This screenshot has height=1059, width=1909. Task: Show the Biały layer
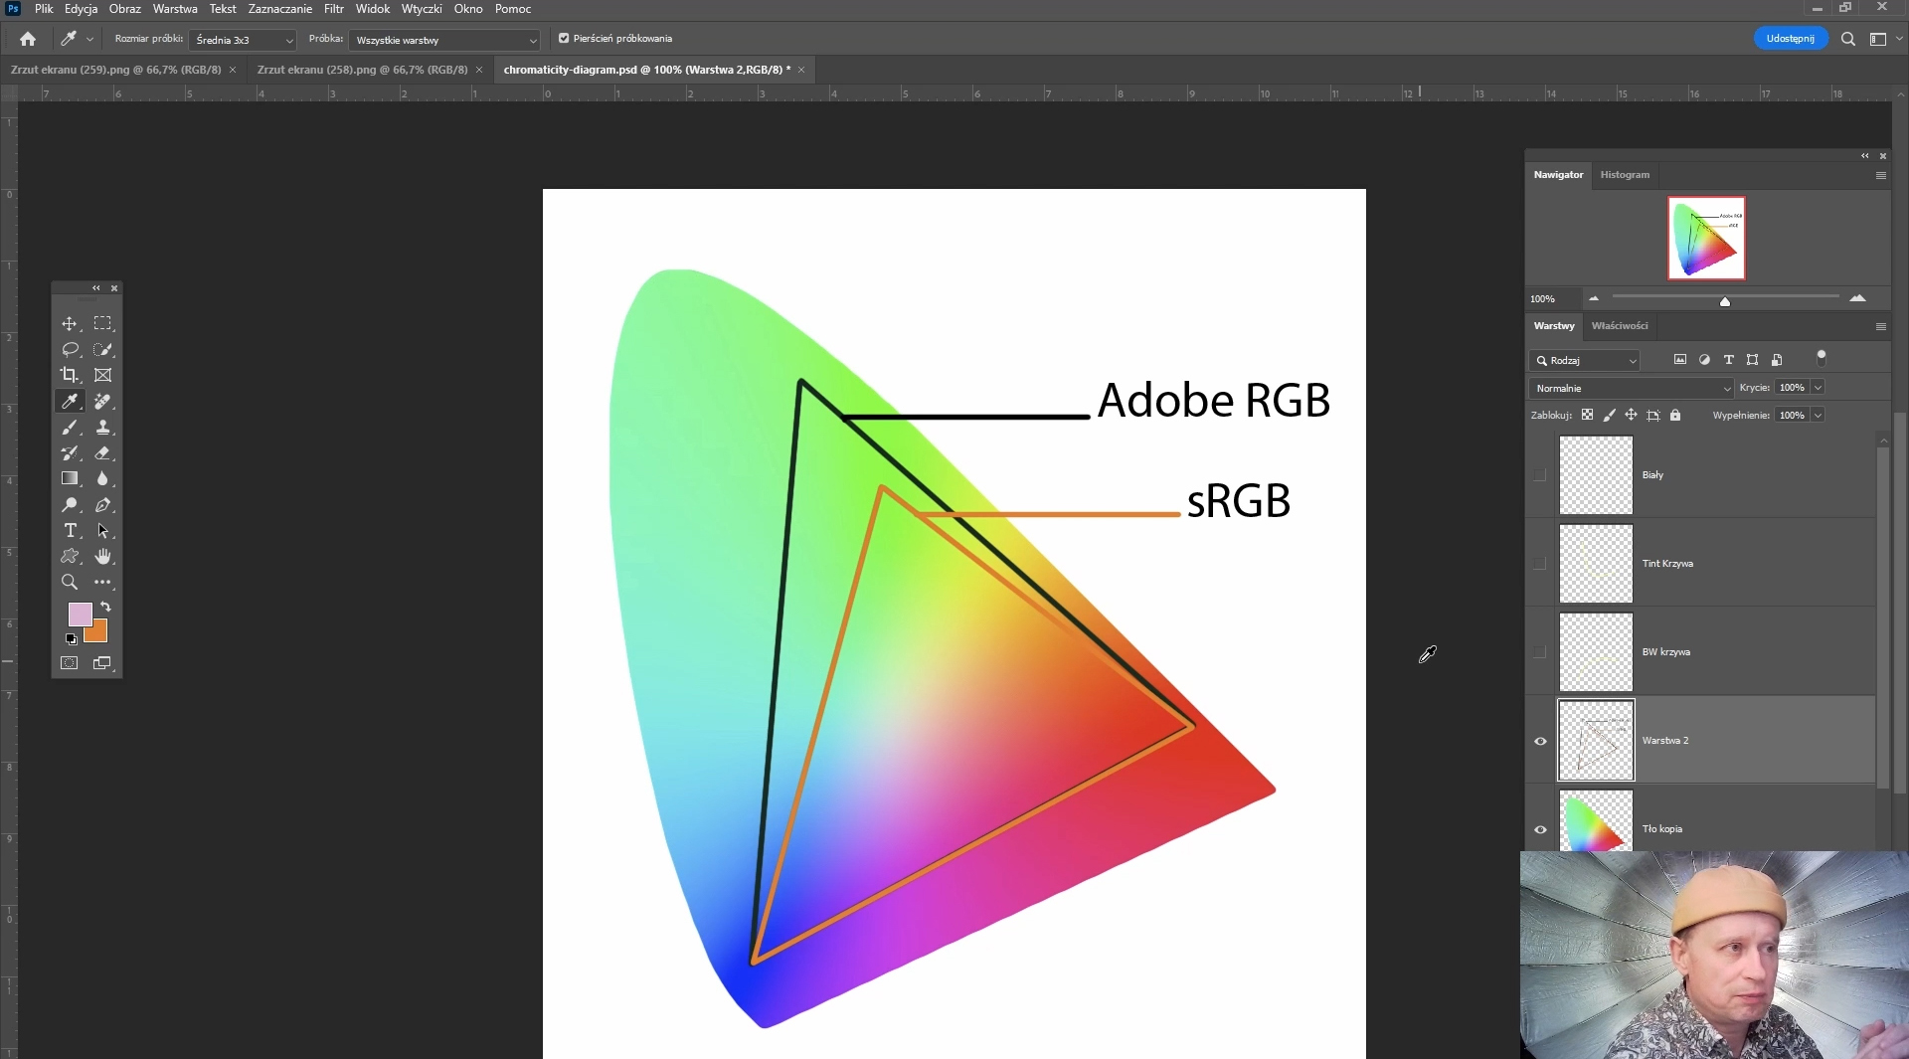coord(1540,475)
